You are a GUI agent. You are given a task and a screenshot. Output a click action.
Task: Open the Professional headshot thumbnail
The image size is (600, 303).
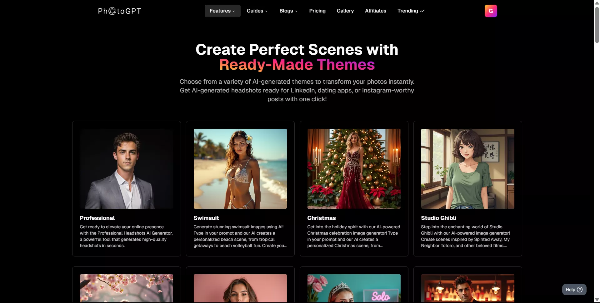click(x=126, y=169)
